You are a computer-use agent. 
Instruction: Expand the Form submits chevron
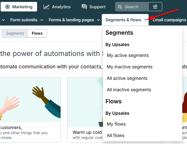42,20
